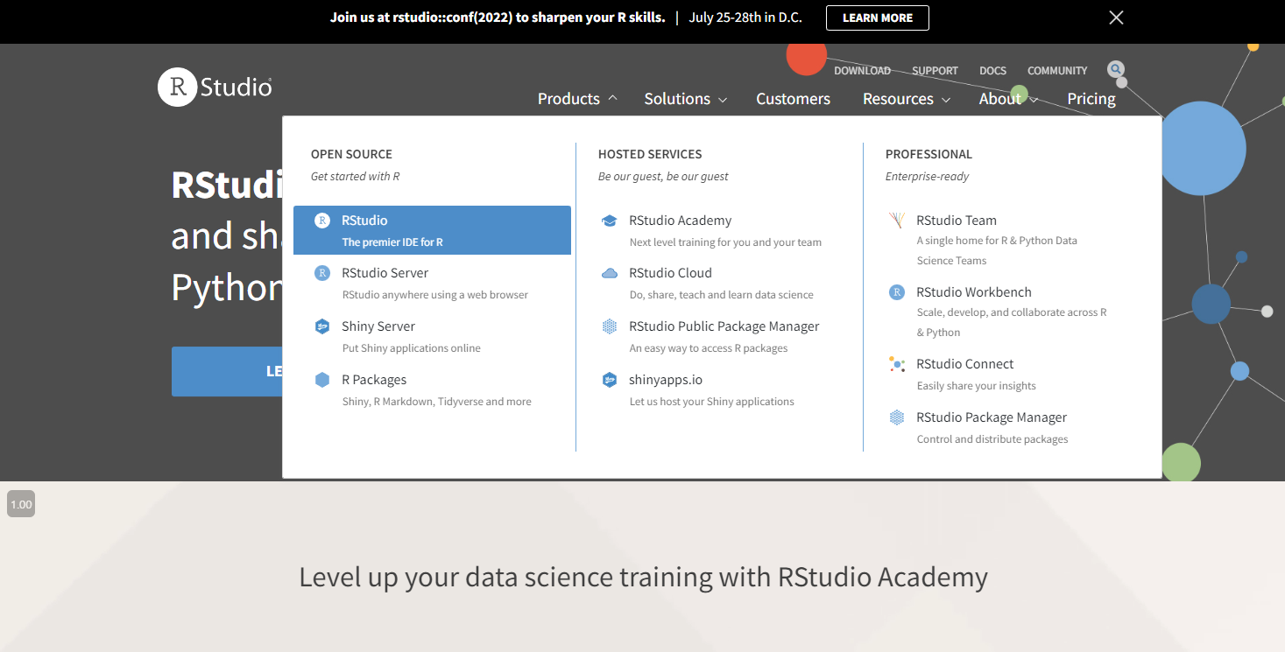Image resolution: width=1285 pixels, height=652 pixels.
Task: Open RStudio Public Package Manager link
Action: coord(724,326)
